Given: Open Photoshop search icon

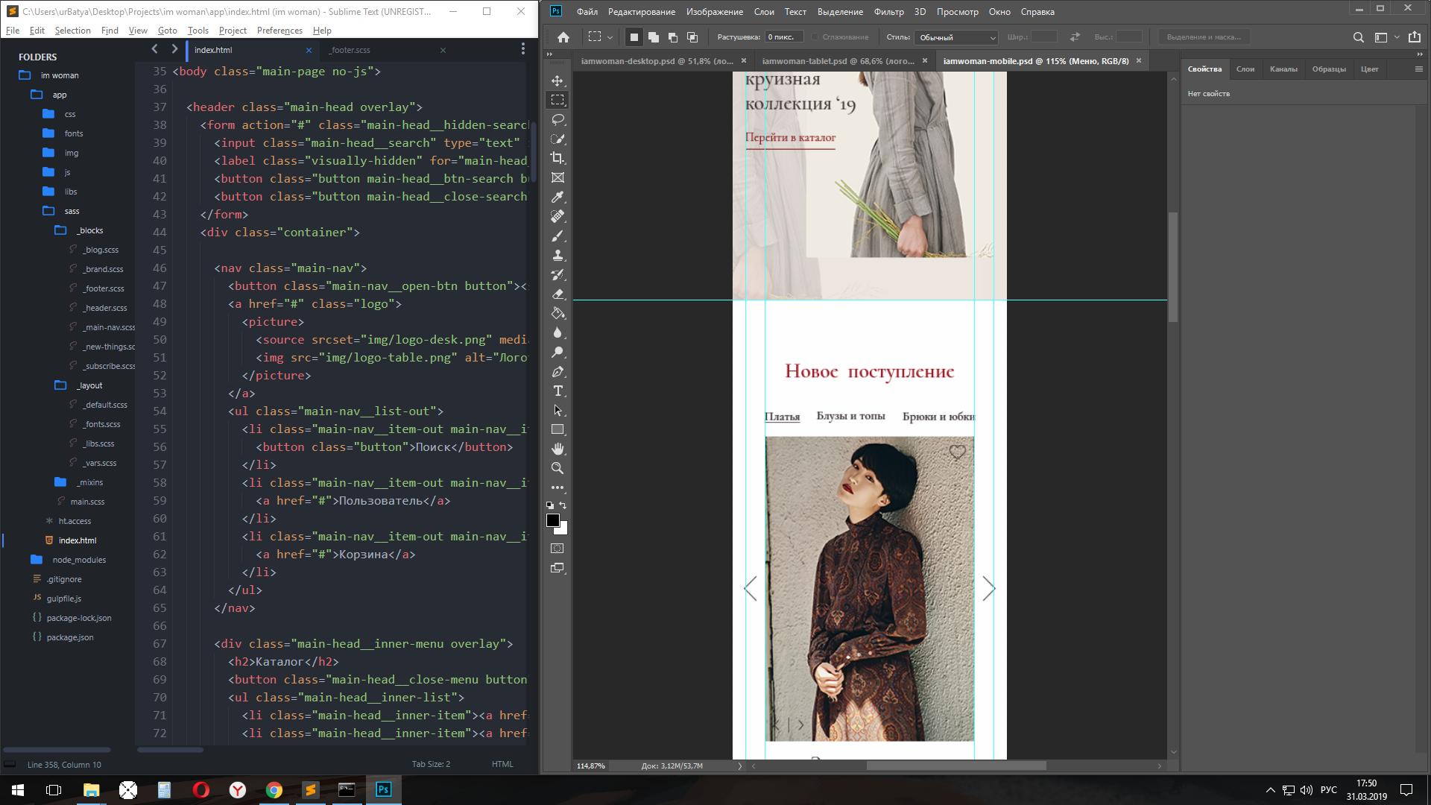Looking at the screenshot, I should 1359,37.
